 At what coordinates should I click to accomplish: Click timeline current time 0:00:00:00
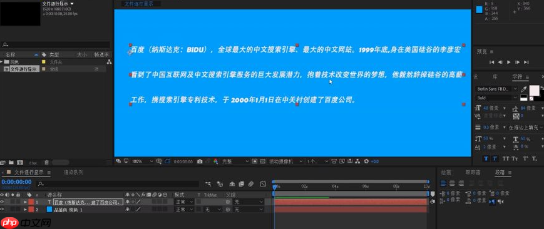coord(16,182)
